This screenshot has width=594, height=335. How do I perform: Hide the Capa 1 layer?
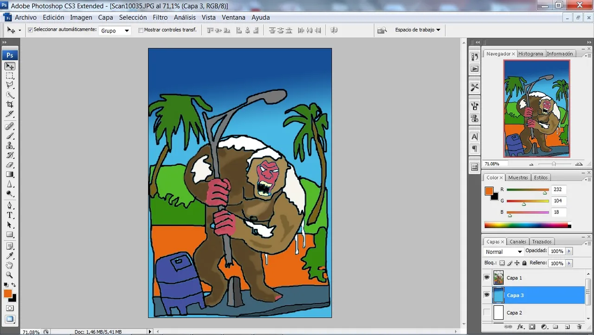(487, 278)
